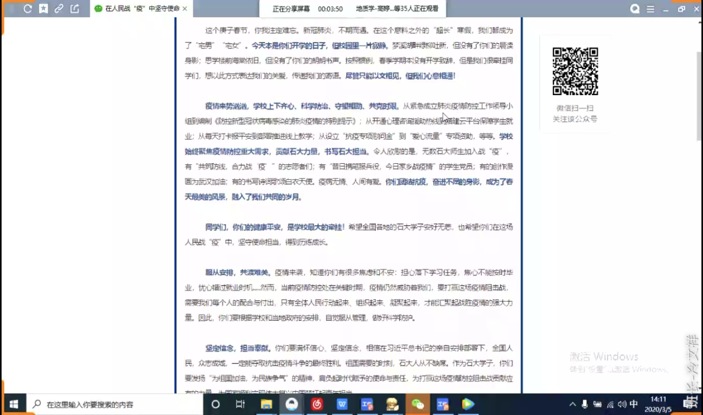Image resolution: width=703 pixels, height=415 pixels.
Task: Open NetEase Cloud Music from the taskbar
Action: point(317,404)
